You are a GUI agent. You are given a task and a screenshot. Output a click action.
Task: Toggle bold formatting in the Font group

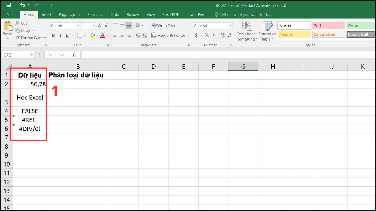coord(53,35)
